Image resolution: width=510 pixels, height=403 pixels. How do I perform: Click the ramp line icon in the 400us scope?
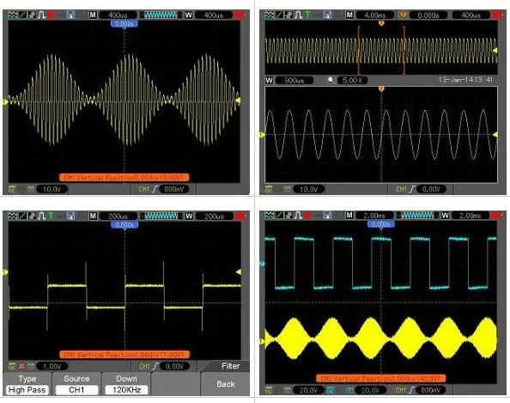(x=22, y=15)
